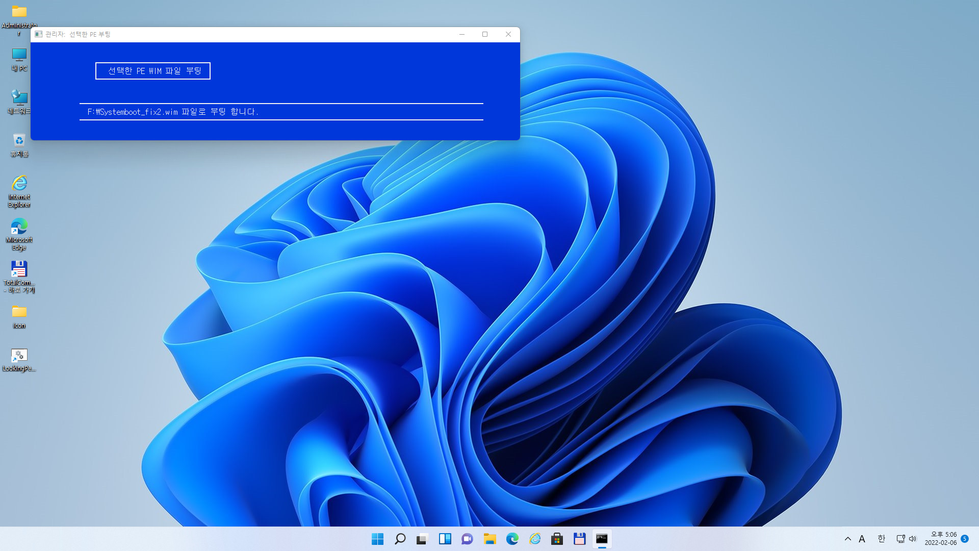Open volume control tray icon
The width and height of the screenshot is (979, 551).
[913, 539]
